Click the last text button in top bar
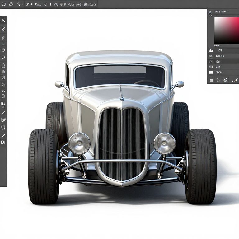This screenshot has height=239, width=239. [x=92, y=4]
